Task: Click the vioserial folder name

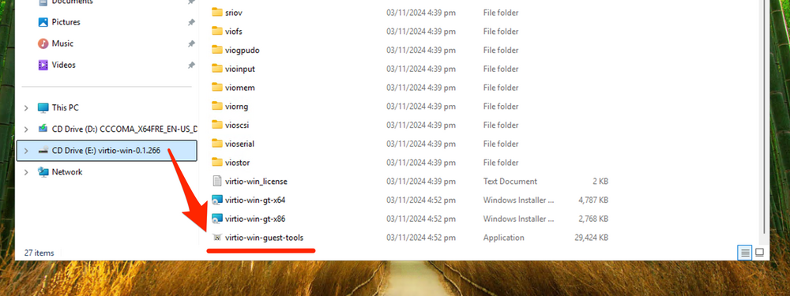Action: pyautogui.click(x=240, y=144)
